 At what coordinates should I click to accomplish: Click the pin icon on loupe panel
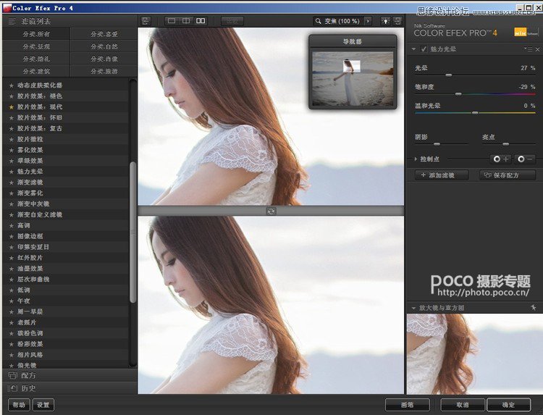(x=533, y=308)
